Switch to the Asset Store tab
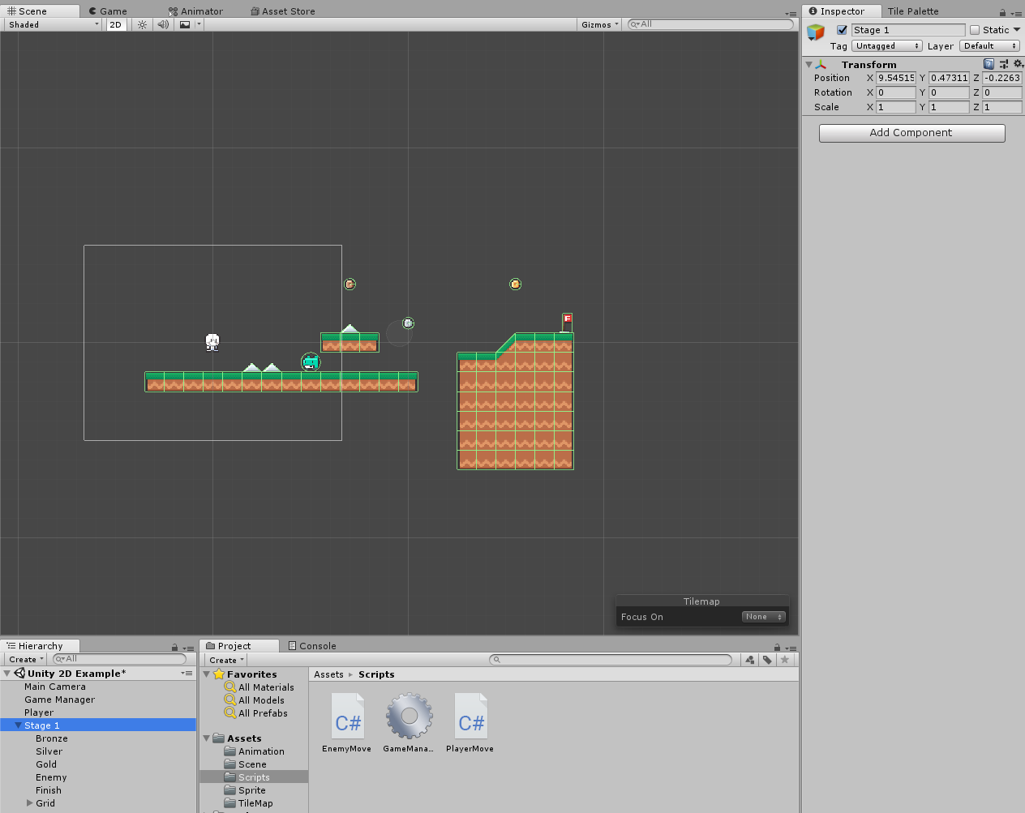This screenshot has height=813, width=1025. coord(283,11)
